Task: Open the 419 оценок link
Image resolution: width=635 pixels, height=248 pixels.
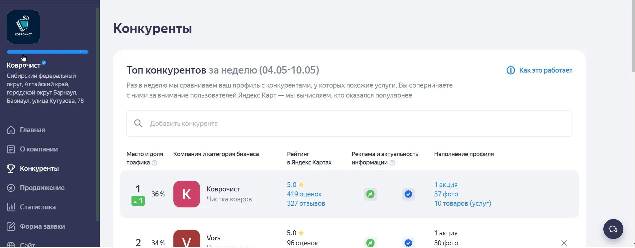Action: pos(304,194)
